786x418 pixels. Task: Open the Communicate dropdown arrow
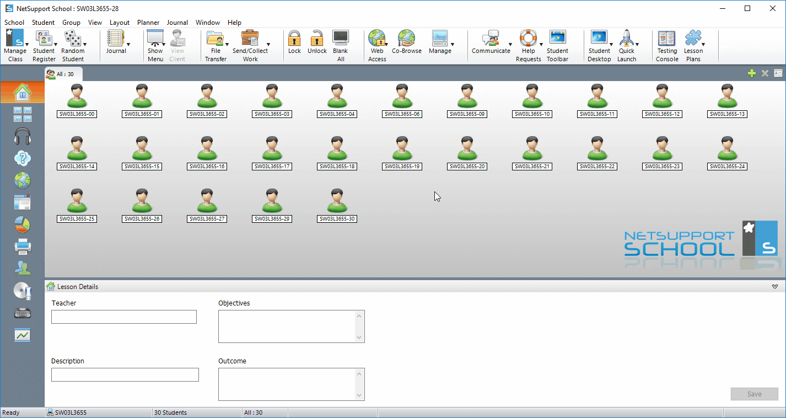pos(510,44)
